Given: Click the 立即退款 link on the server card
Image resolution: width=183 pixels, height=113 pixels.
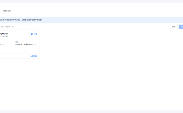Looking at the screenshot, I should click(x=34, y=56).
